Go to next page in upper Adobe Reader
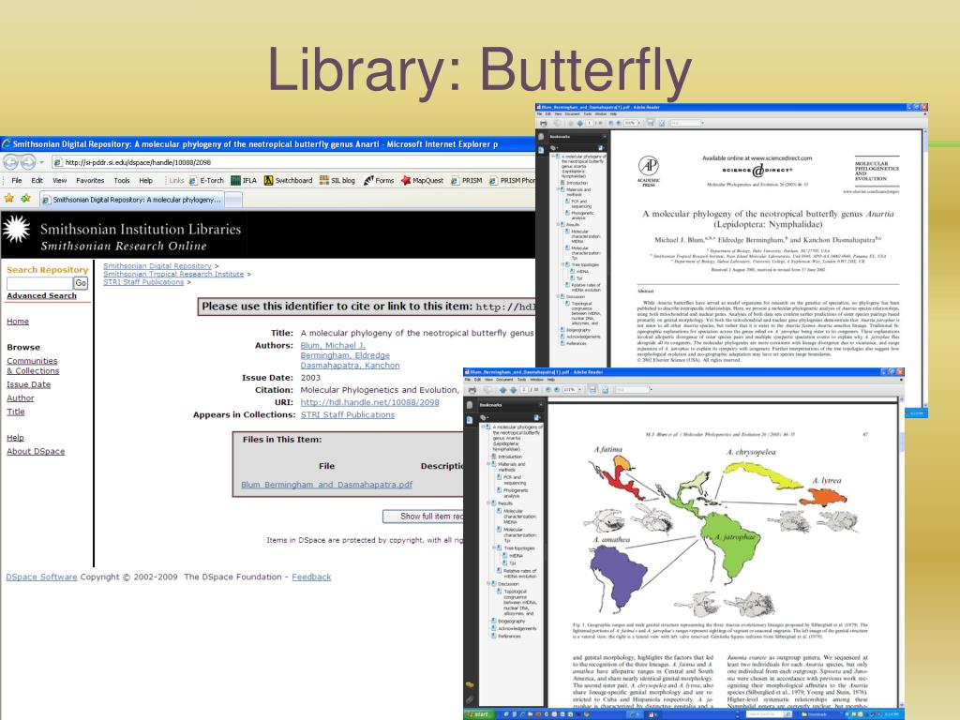The width and height of the screenshot is (960, 720). pyautogui.click(x=580, y=124)
